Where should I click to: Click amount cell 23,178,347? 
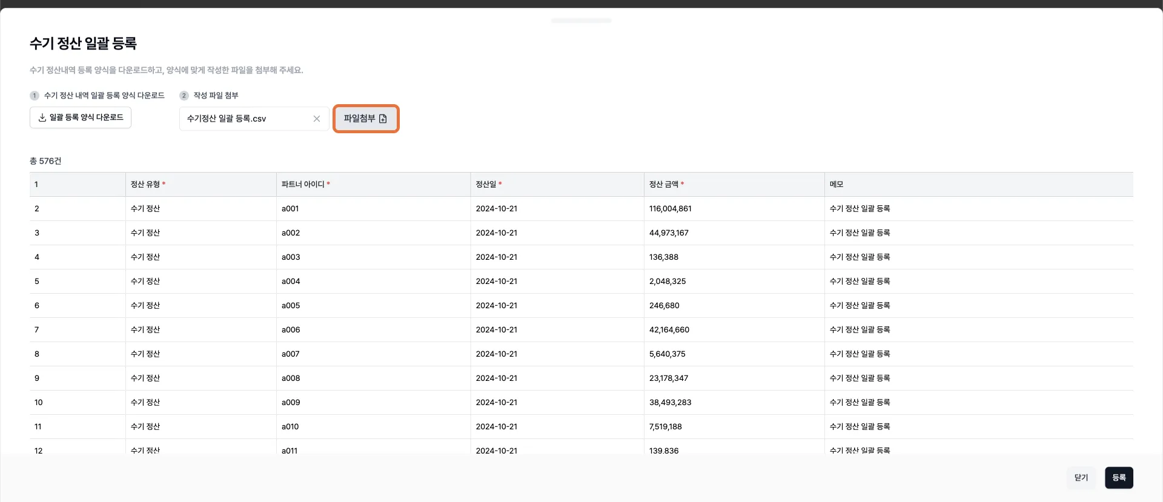[668, 378]
